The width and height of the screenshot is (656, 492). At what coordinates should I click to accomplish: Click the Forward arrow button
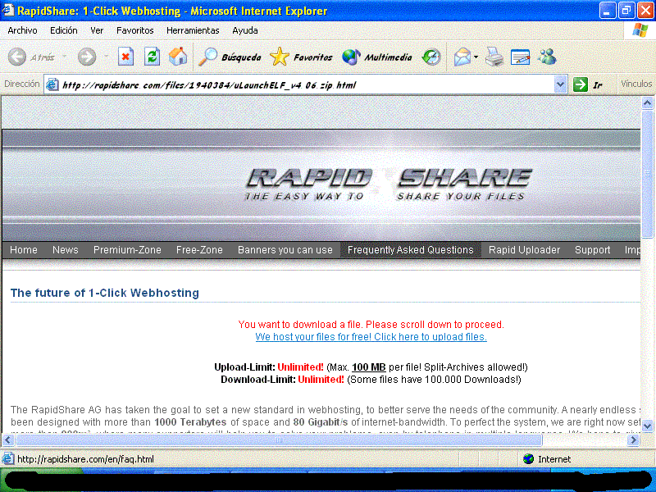point(87,57)
